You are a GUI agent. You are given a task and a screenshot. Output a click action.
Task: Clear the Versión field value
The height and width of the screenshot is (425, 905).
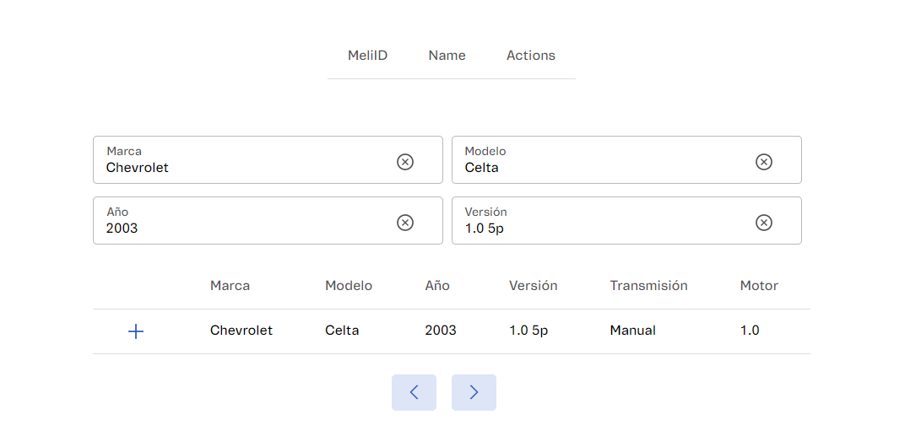coord(763,223)
